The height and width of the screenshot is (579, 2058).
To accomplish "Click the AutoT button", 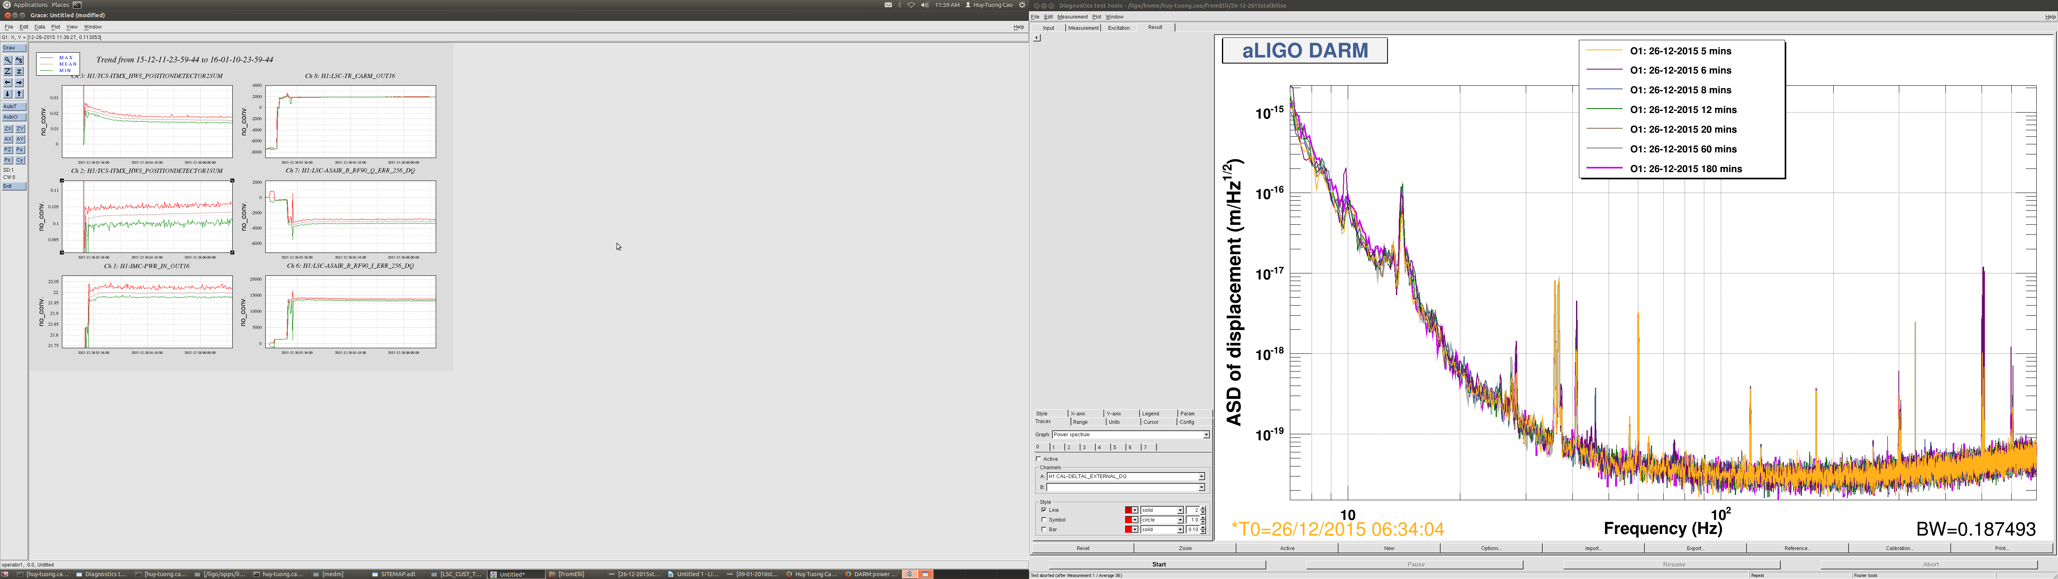I will pyautogui.click(x=14, y=107).
